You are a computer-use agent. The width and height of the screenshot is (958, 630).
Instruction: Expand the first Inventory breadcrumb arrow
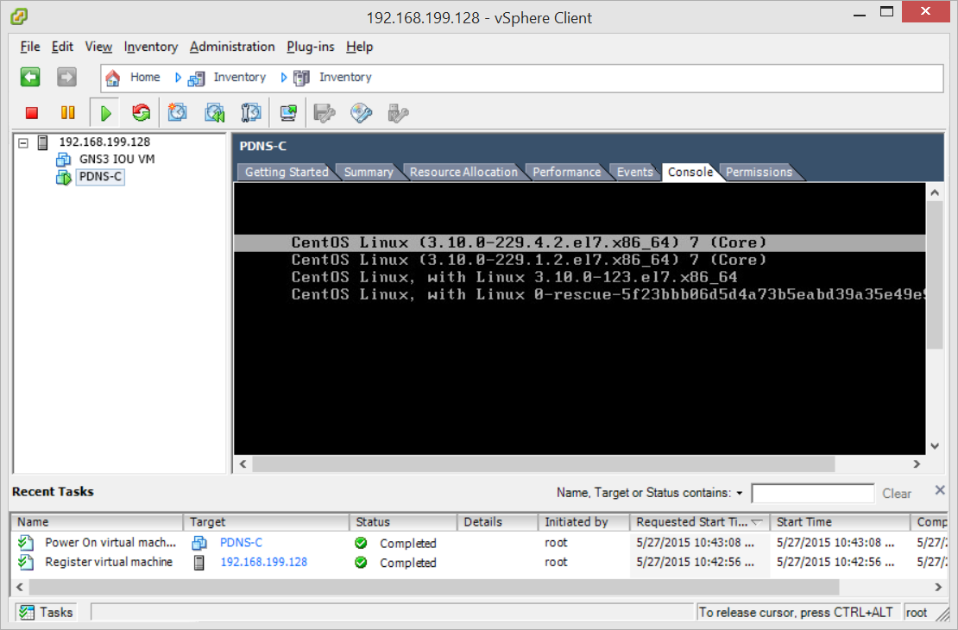[x=283, y=78]
